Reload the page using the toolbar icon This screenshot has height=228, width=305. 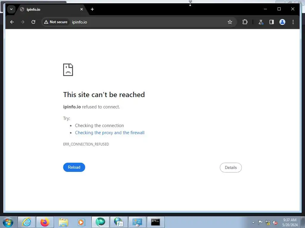point(33,22)
